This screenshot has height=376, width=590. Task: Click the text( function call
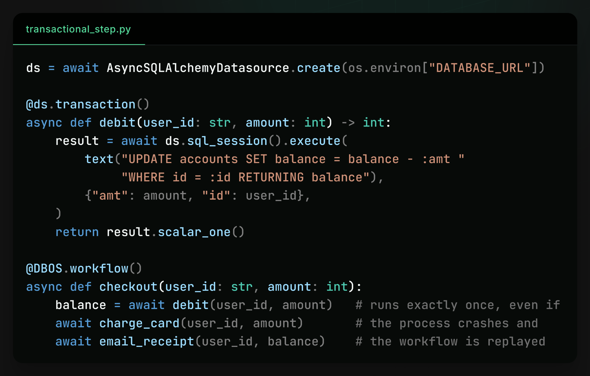tap(103, 159)
